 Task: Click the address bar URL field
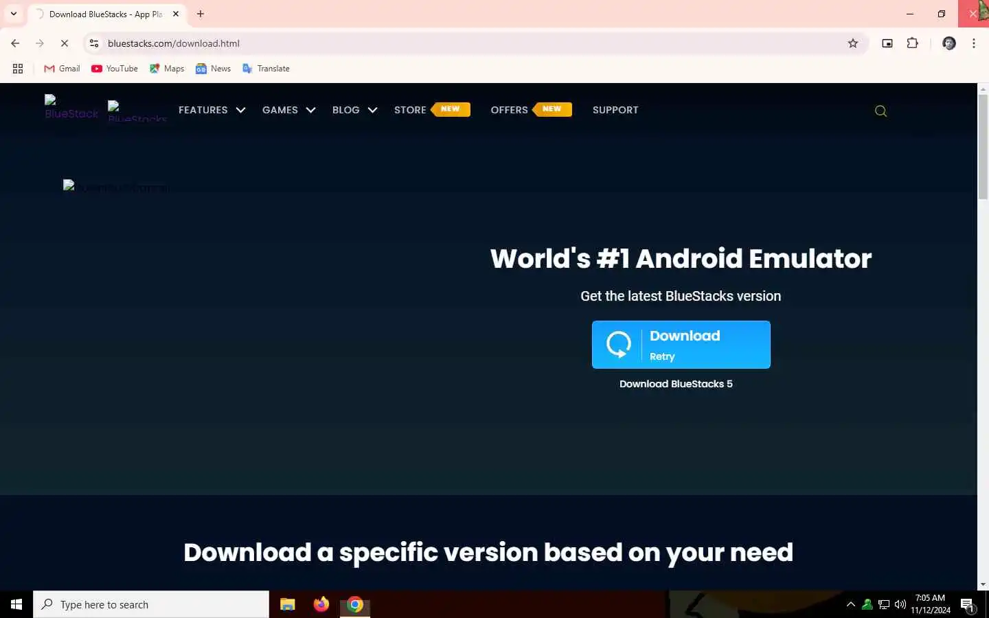pos(474,43)
